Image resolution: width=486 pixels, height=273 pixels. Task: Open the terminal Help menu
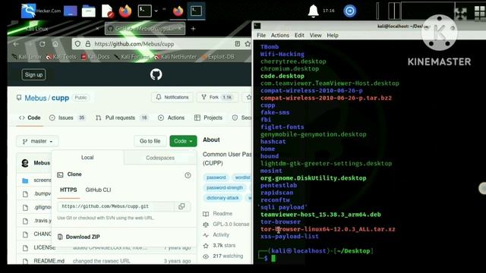click(x=333, y=36)
